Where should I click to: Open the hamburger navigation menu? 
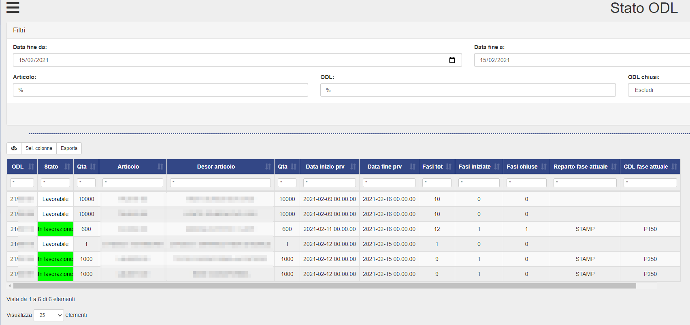(x=13, y=7)
